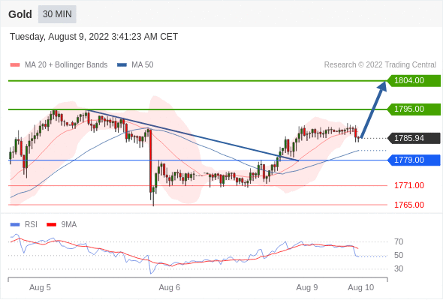The height and width of the screenshot is (300, 443).
Task: Click the Research © 2022 Trading Central link
Action: tap(380, 65)
